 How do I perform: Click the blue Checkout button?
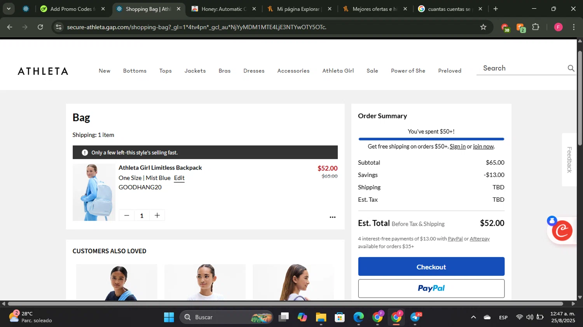[431, 266]
